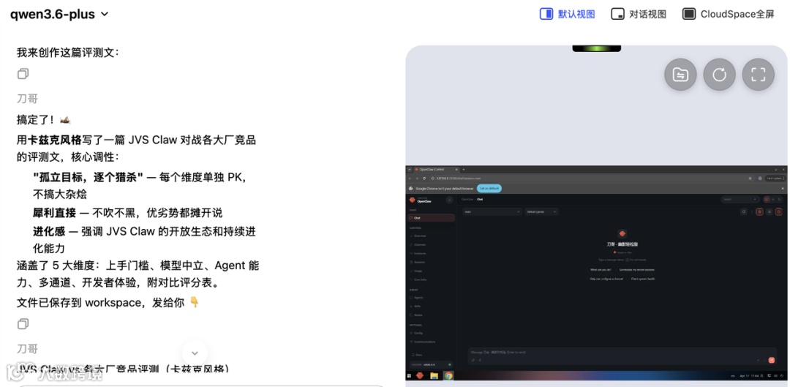Open the file transfer folder button in CloudSpace
The height and width of the screenshot is (387, 790).
tap(680, 75)
